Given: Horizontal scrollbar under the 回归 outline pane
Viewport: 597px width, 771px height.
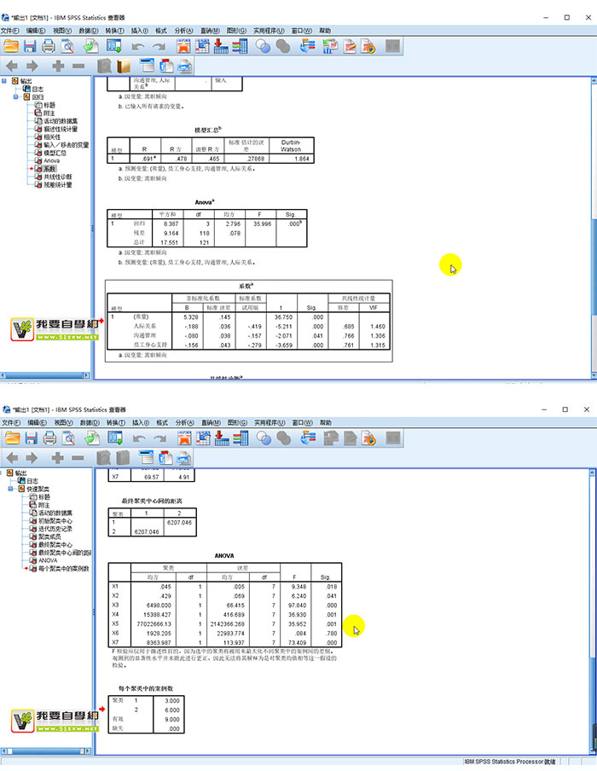Looking at the screenshot, I should click(x=45, y=375).
